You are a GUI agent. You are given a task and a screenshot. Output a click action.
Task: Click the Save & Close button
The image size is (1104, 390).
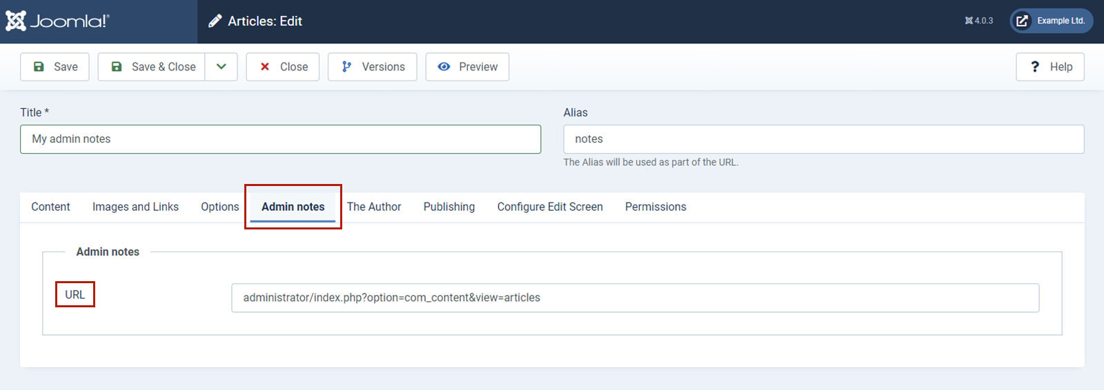(x=151, y=67)
